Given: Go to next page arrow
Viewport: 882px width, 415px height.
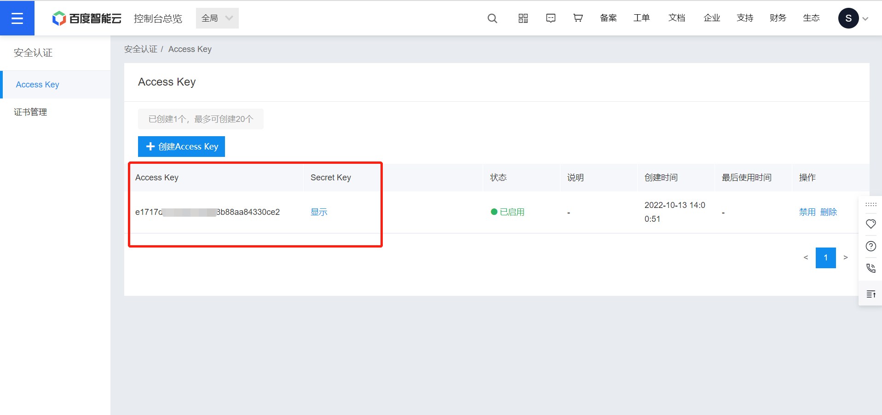Looking at the screenshot, I should [x=846, y=258].
